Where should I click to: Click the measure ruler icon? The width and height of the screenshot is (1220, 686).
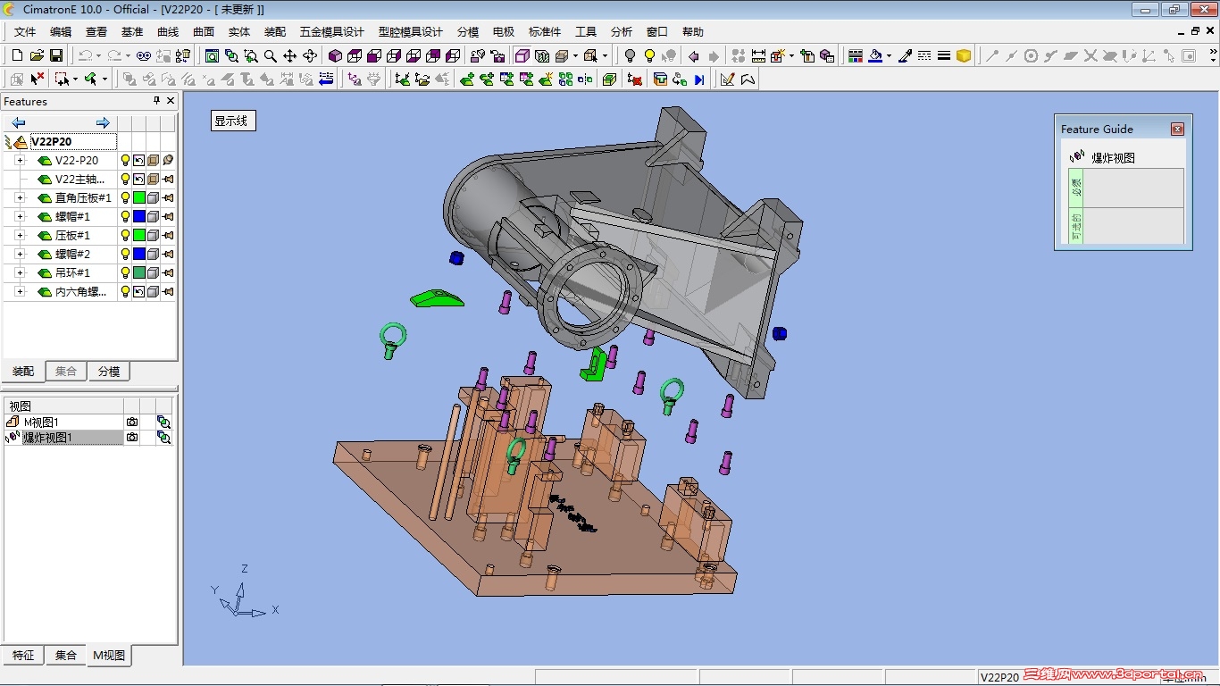coord(758,55)
